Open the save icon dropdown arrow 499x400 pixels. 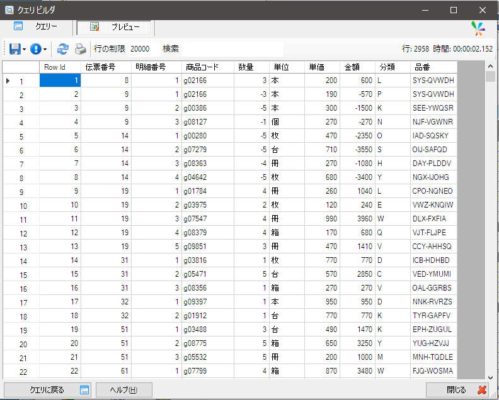(x=24, y=49)
